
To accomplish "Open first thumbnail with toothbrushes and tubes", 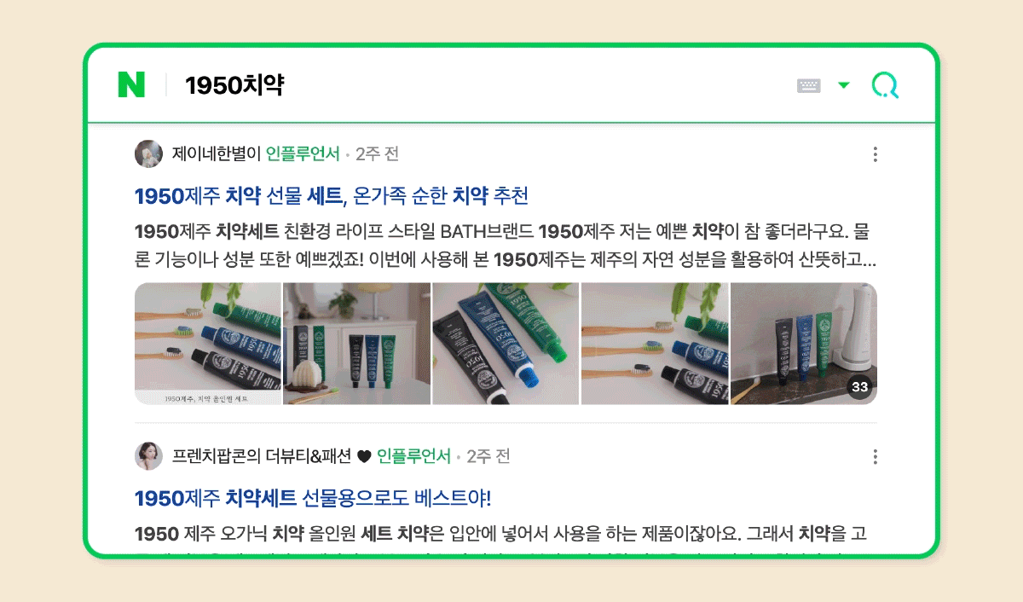I will (208, 344).
